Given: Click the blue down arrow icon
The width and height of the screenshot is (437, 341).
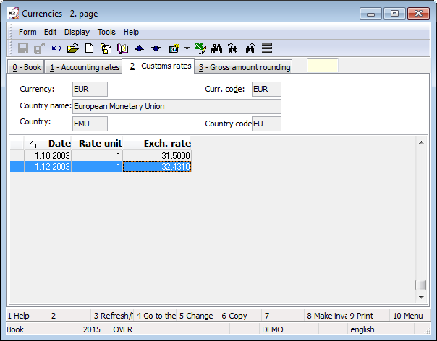Looking at the screenshot, I should click(156, 48).
